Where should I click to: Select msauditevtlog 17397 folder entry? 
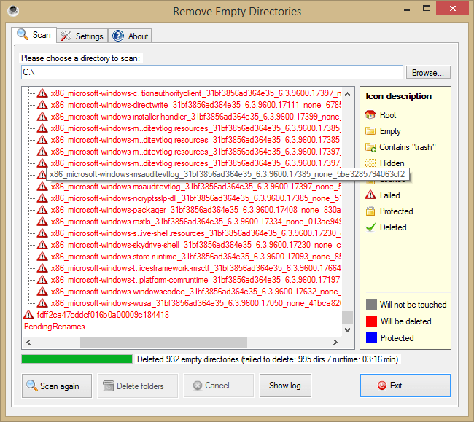click(x=196, y=187)
